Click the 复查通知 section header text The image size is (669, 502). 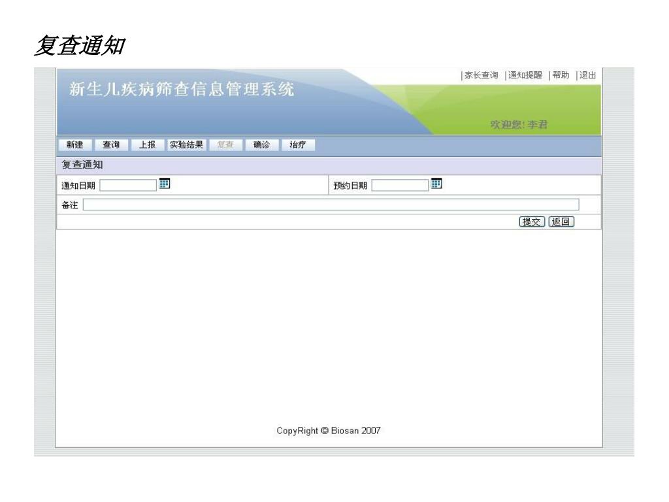point(82,164)
